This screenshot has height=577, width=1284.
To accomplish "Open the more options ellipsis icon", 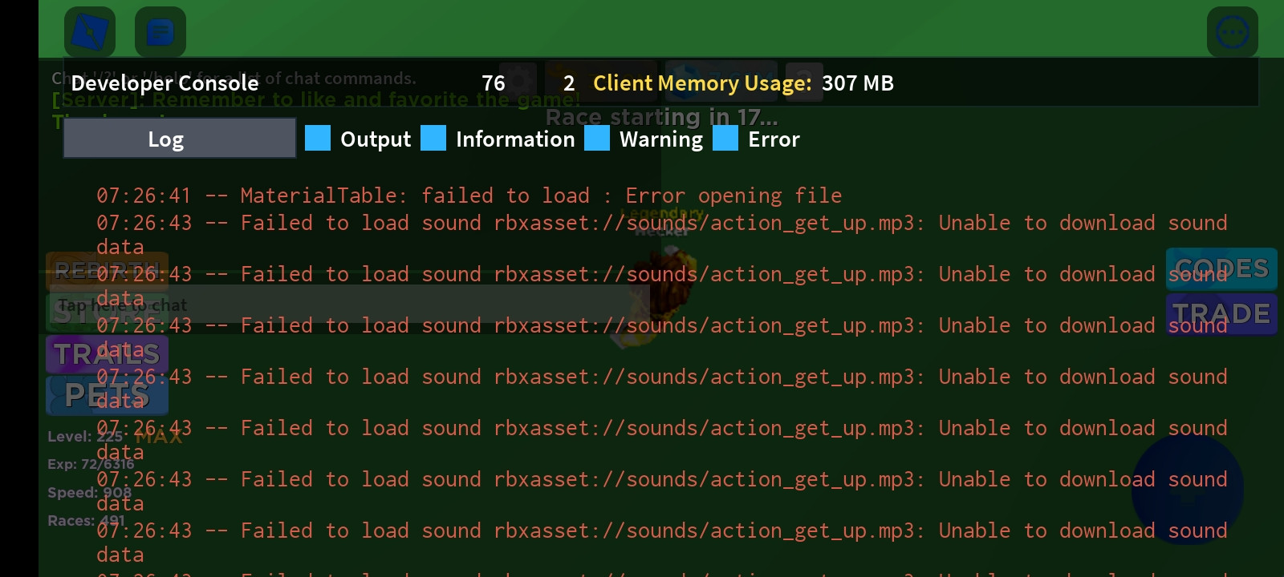I will 1232,32.
